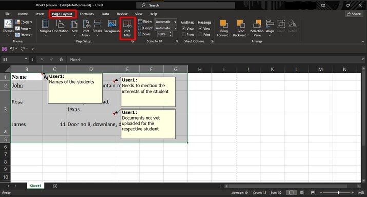Collapse the ribbon

(363, 42)
